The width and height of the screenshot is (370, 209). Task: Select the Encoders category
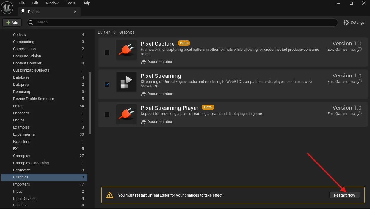coord(44,113)
